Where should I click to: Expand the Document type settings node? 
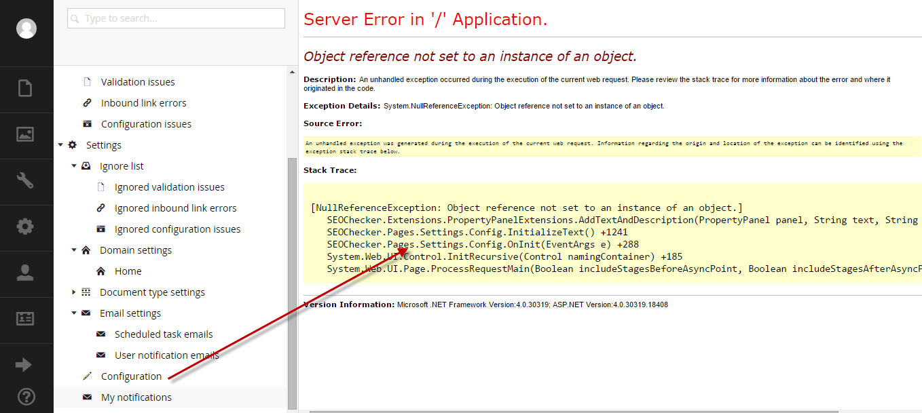74,292
